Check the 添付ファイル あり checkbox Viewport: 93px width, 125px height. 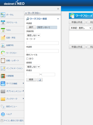click(x=27, y=59)
